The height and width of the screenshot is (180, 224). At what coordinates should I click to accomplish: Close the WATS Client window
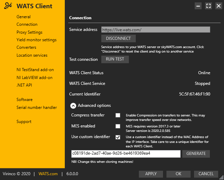coord(219,6)
